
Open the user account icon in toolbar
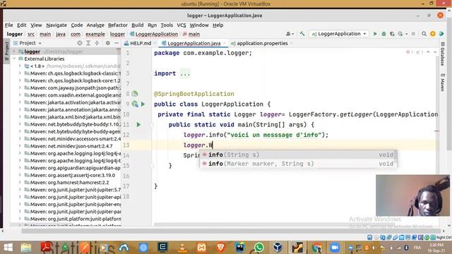click(x=289, y=34)
